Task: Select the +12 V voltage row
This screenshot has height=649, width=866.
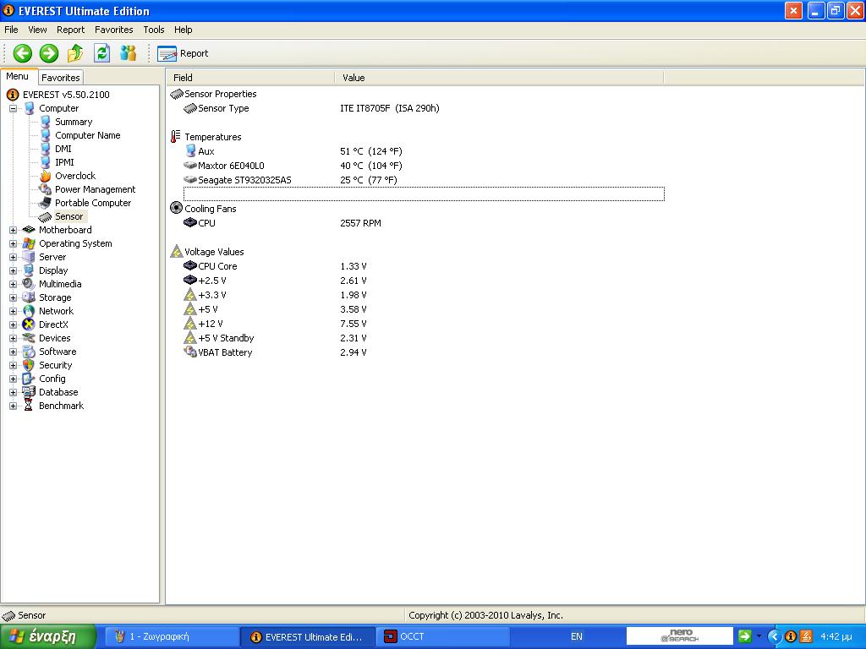Action: [x=424, y=324]
